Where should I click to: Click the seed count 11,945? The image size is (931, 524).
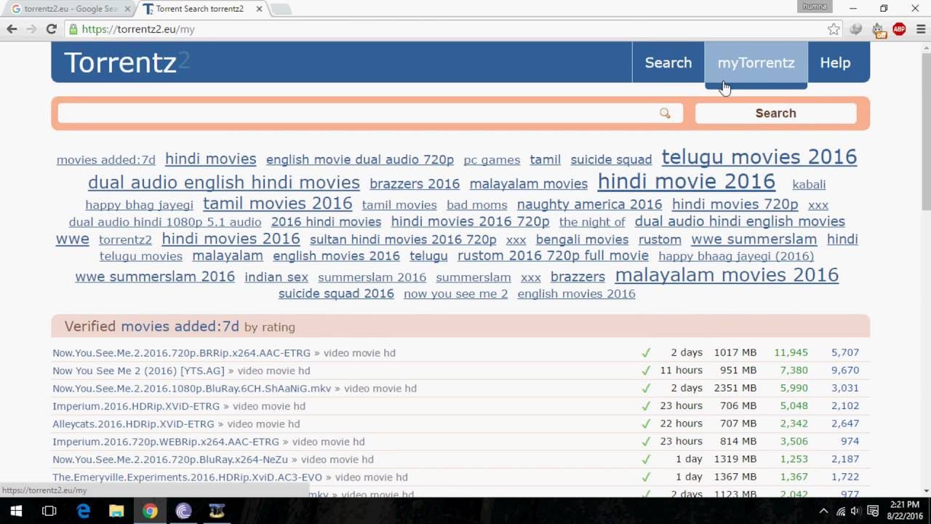click(x=791, y=352)
